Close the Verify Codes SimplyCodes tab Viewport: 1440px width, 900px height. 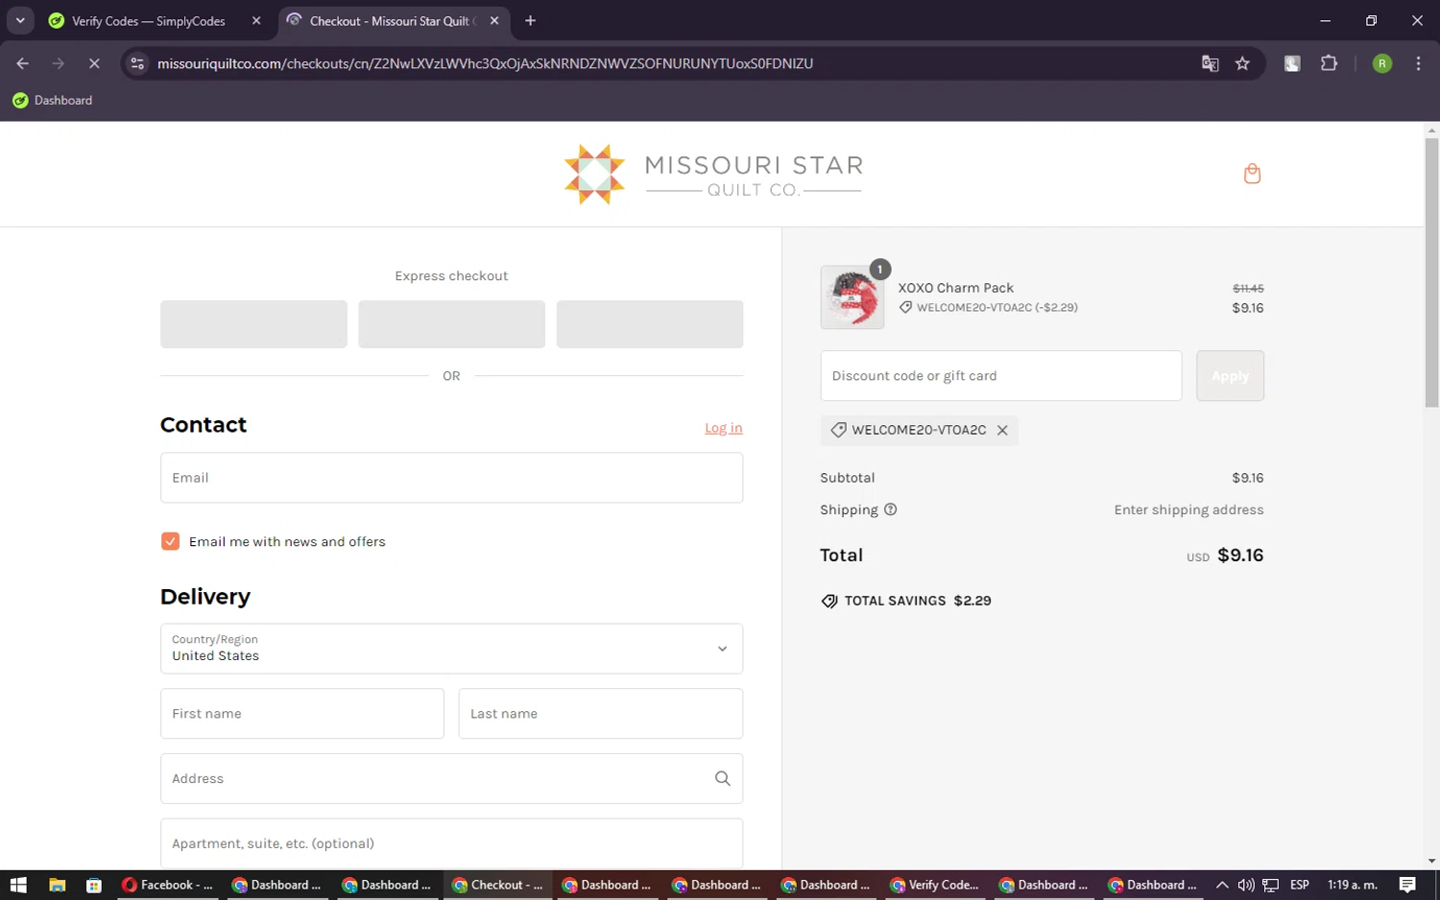point(256,20)
